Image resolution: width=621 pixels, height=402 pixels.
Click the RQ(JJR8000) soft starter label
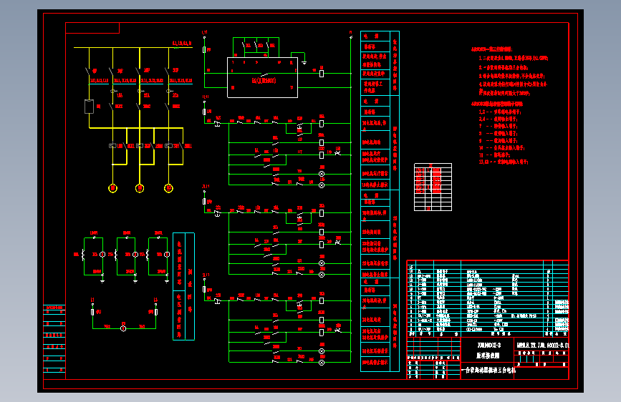coord(264,80)
